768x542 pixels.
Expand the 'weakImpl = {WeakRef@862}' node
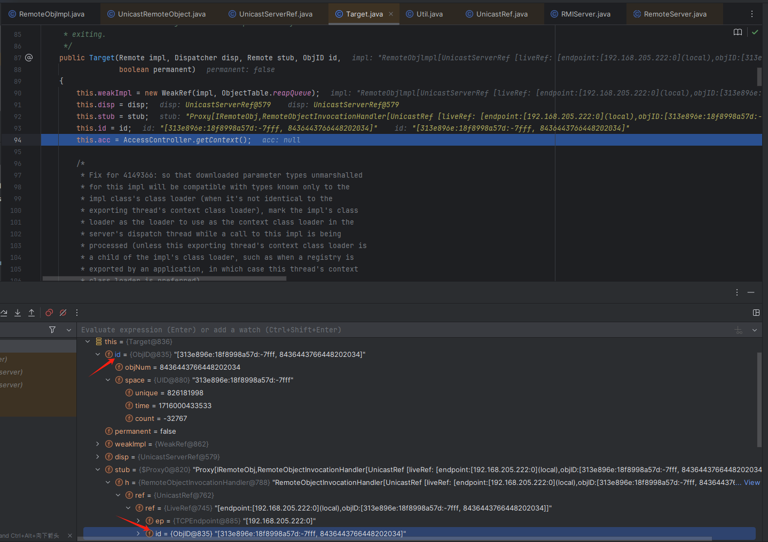pos(98,444)
